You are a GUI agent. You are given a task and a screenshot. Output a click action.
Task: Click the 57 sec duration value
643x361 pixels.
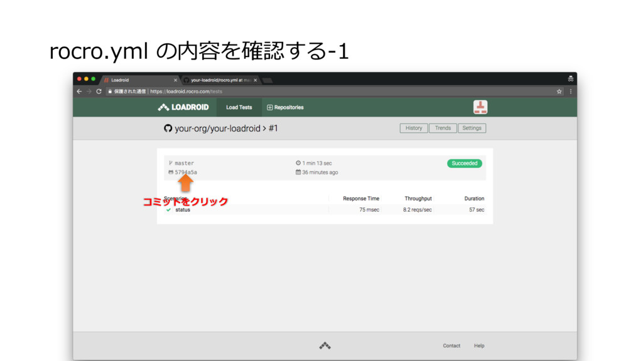pos(477,209)
